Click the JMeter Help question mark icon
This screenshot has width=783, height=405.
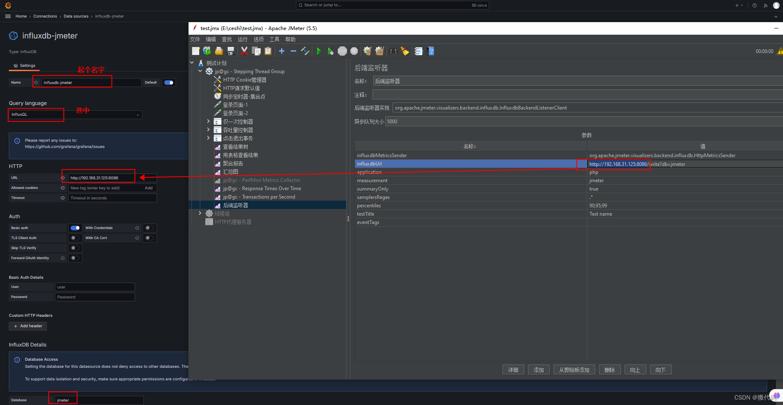431,51
